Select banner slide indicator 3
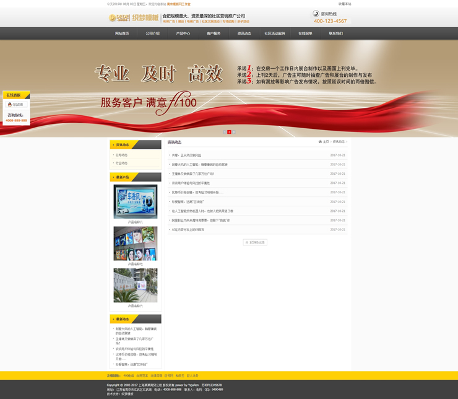 (234, 132)
